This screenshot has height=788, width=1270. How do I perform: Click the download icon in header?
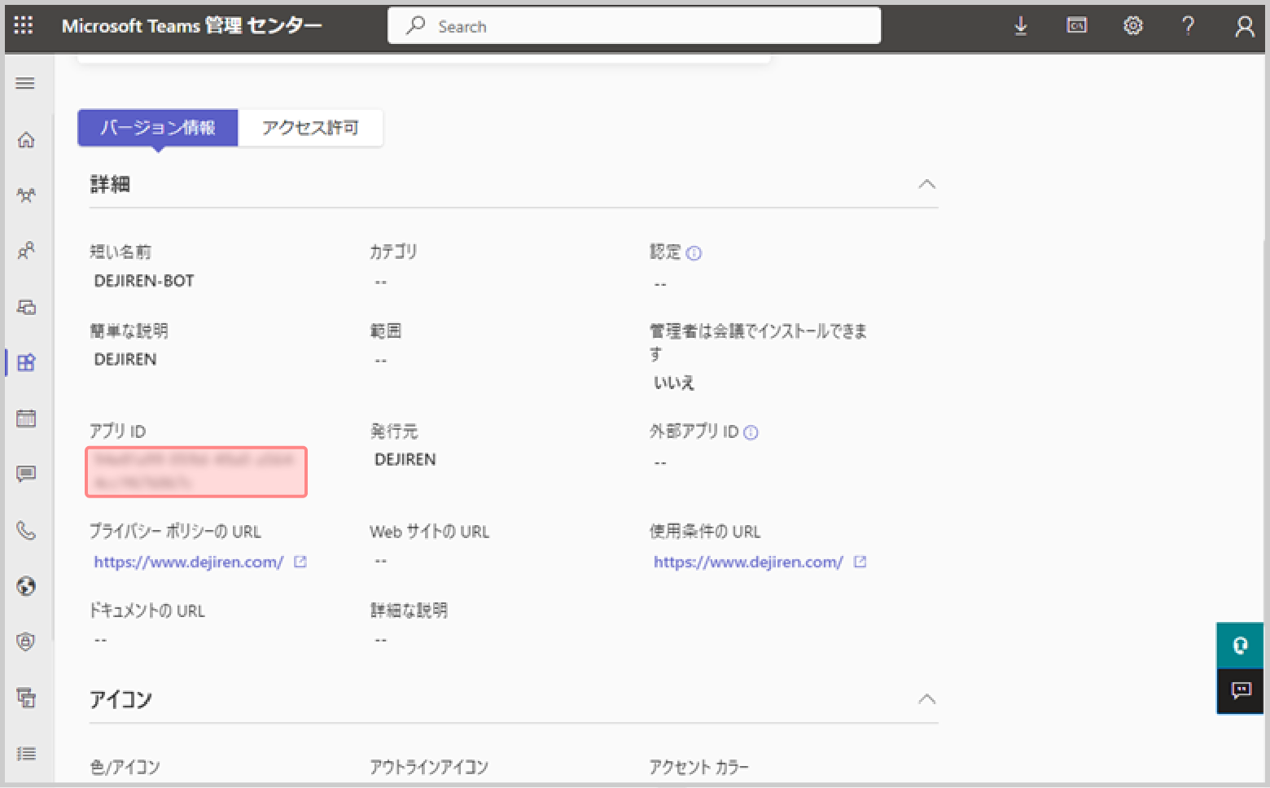coord(1020,26)
